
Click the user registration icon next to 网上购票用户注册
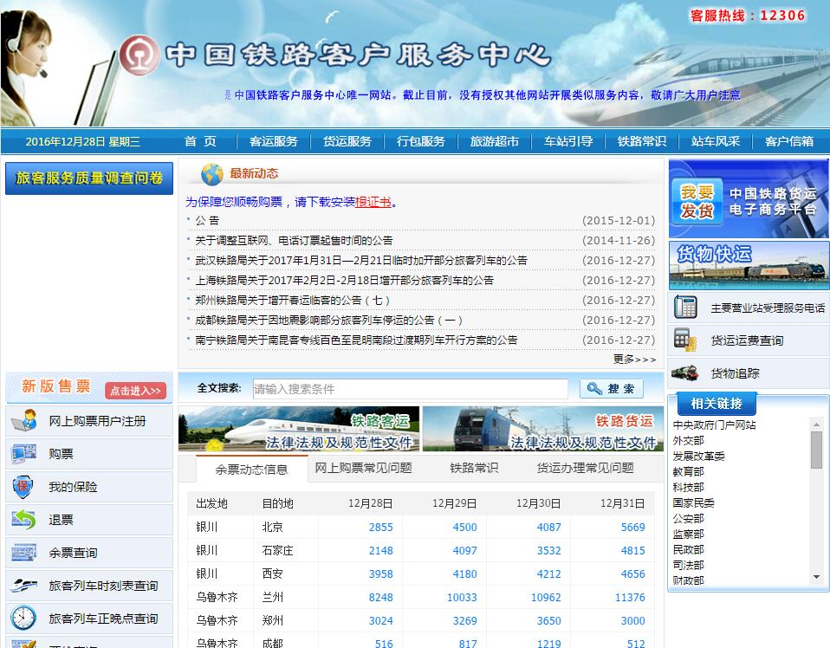(23, 421)
